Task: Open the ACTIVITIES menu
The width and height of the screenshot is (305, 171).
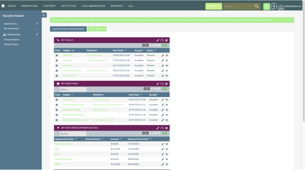Action: coord(69,6)
